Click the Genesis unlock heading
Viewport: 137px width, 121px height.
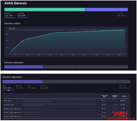[12, 23]
